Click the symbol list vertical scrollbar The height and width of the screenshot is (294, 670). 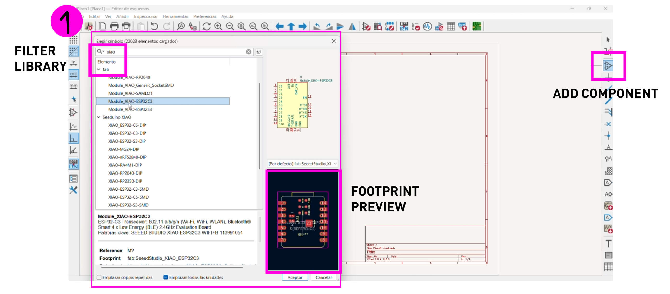(x=259, y=126)
